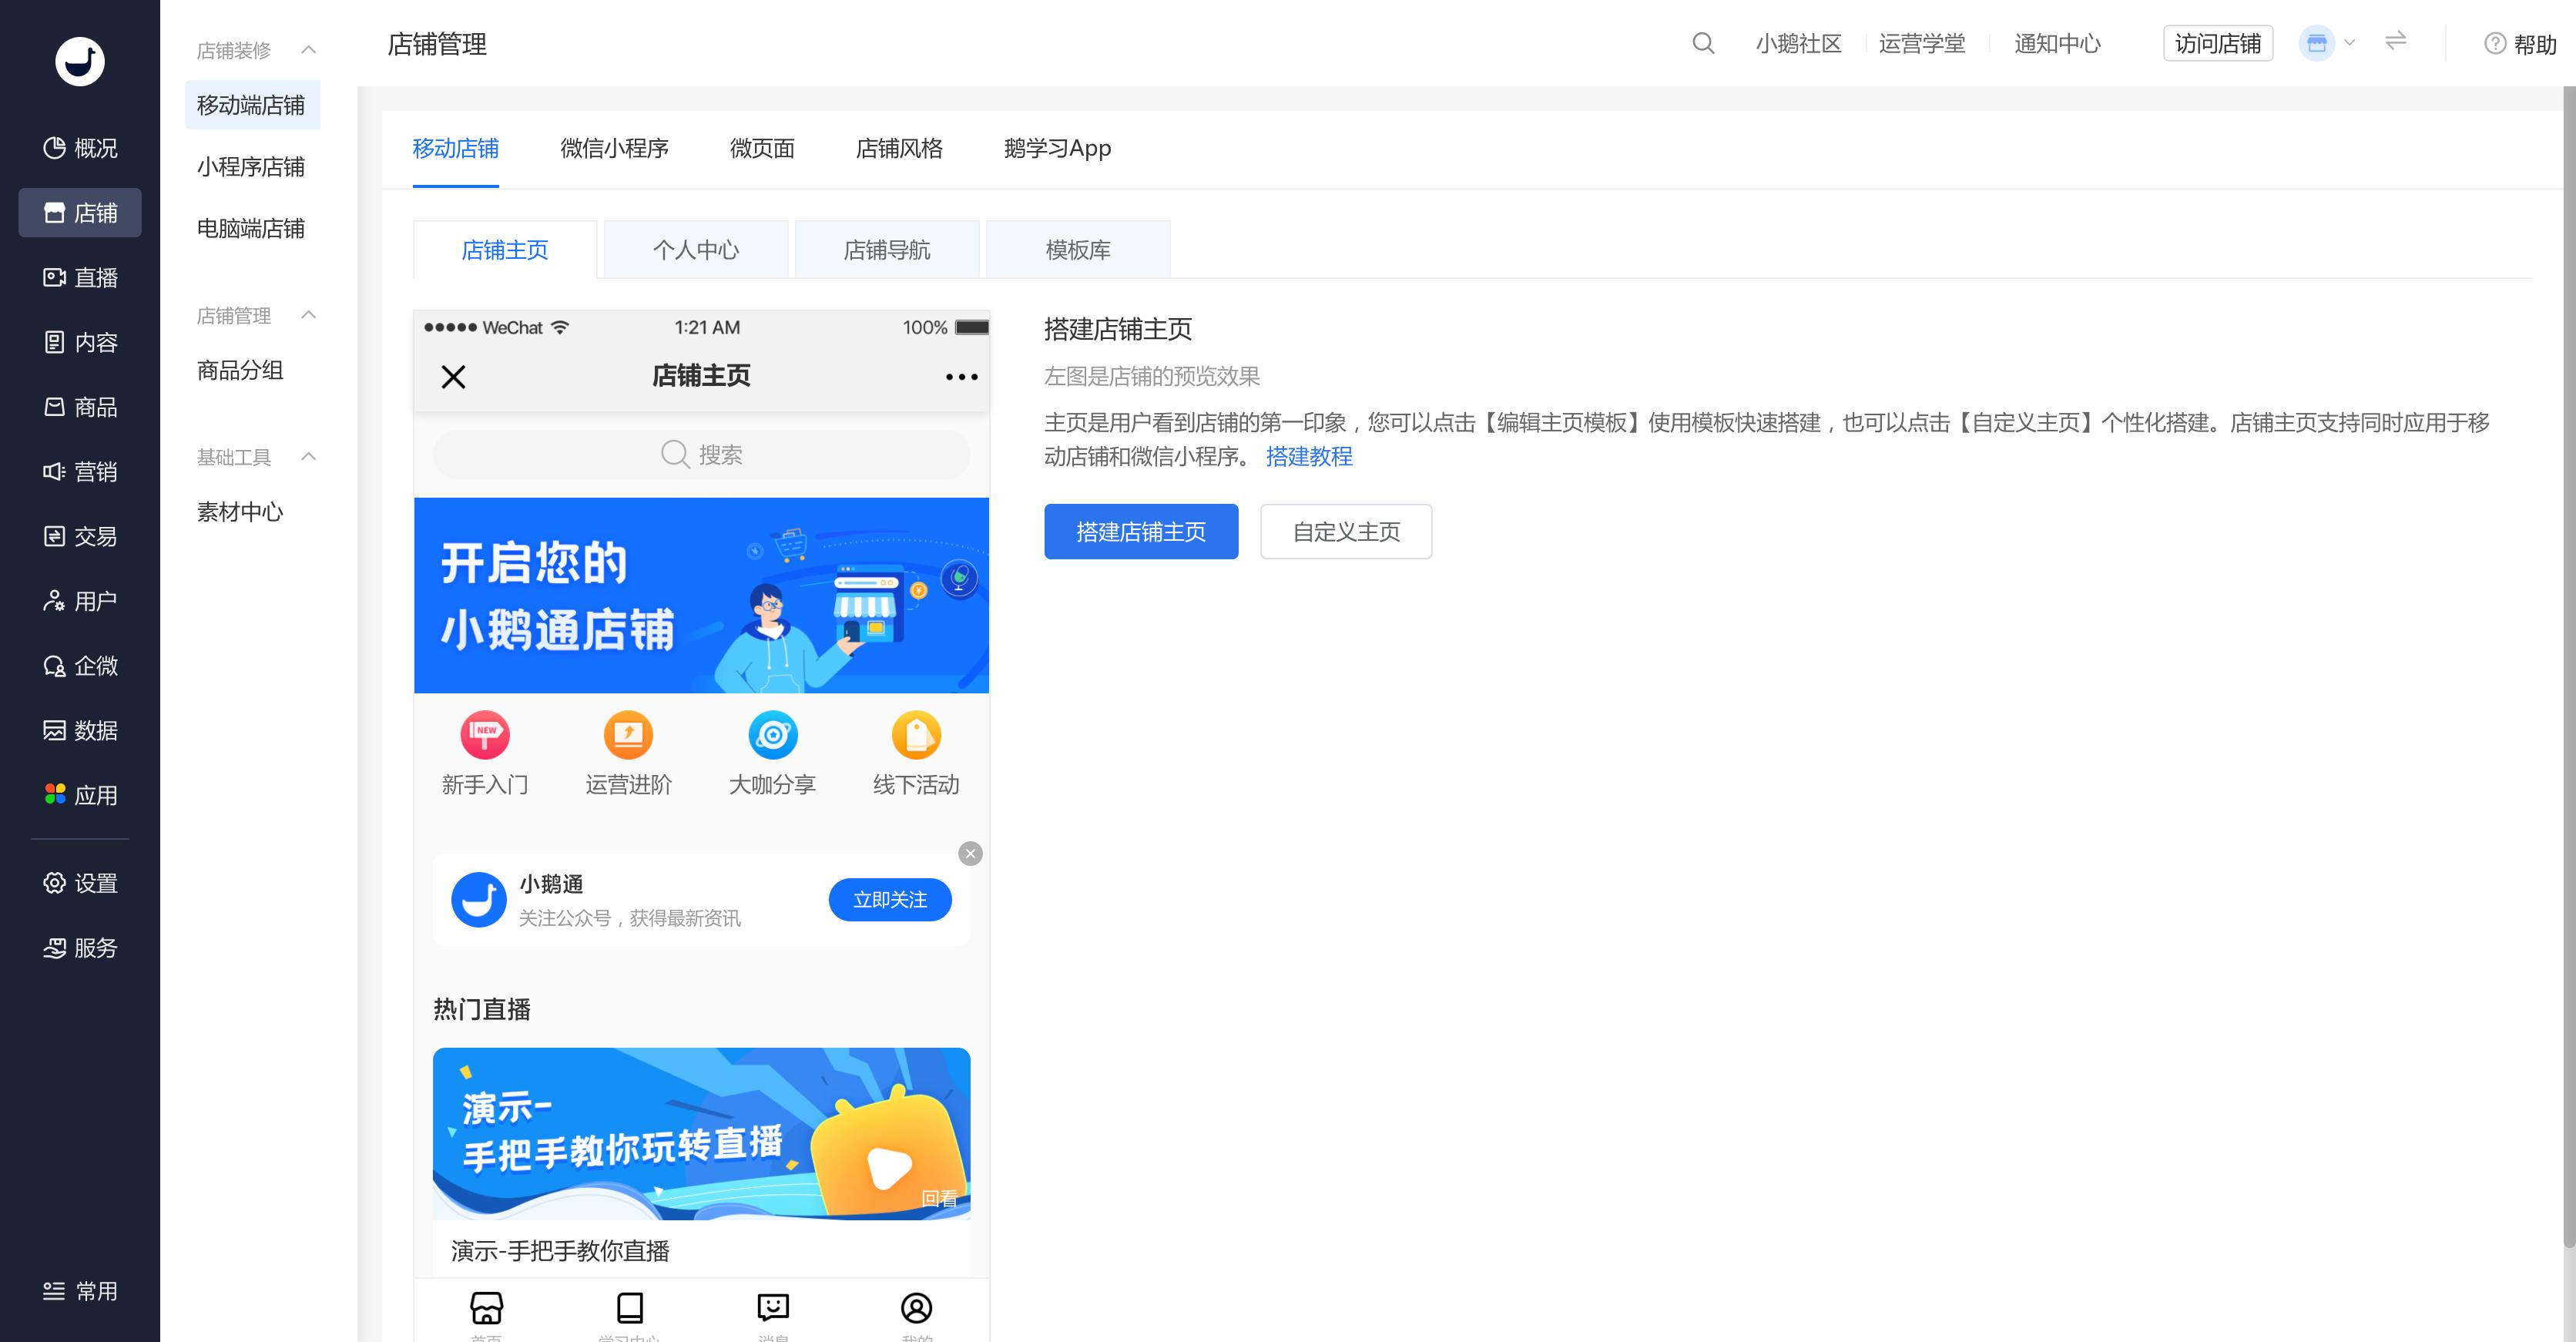Collapse the 基础工具 menu group
Image resolution: width=2576 pixels, height=1342 pixels.
pos(309,457)
